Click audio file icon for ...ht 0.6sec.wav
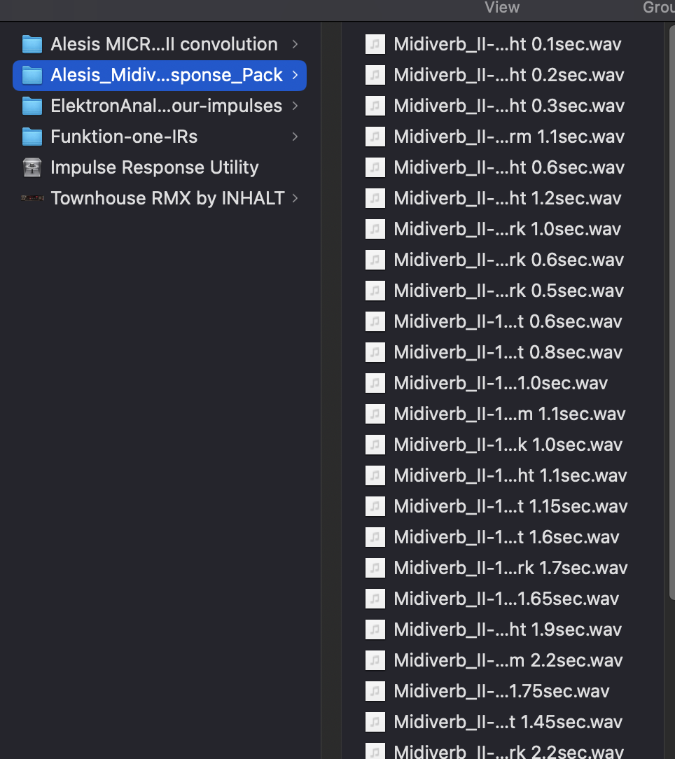Viewport: 675px width, 759px height. pyautogui.click(x=375, y=167)
